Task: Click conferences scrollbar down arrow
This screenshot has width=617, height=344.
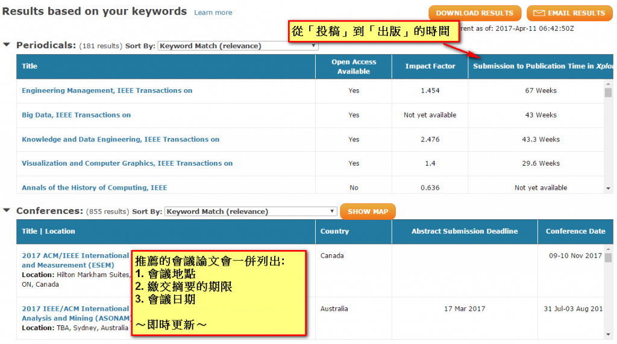Action: [609, 334]
